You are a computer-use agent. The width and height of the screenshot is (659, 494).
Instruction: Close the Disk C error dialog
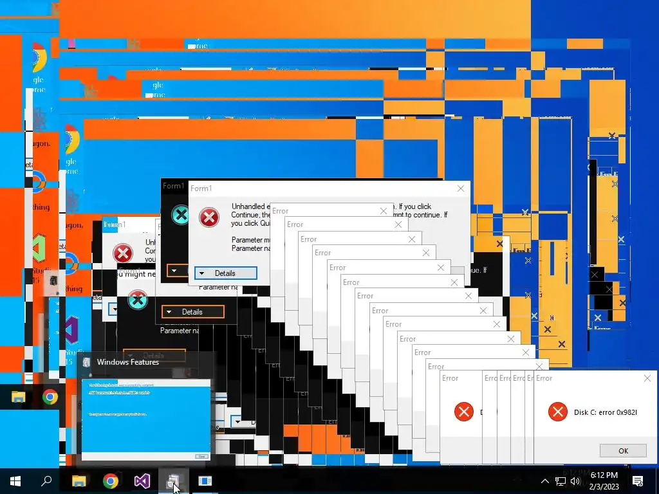tap(647, 378)
